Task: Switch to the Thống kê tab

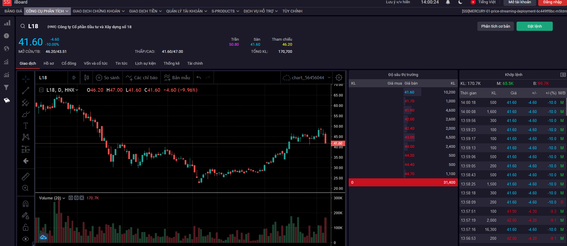Action: tap(171, 64)
